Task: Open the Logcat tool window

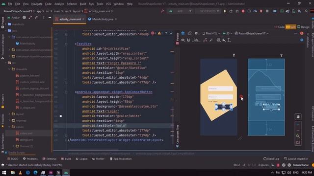Action: [x=81, y=159]
